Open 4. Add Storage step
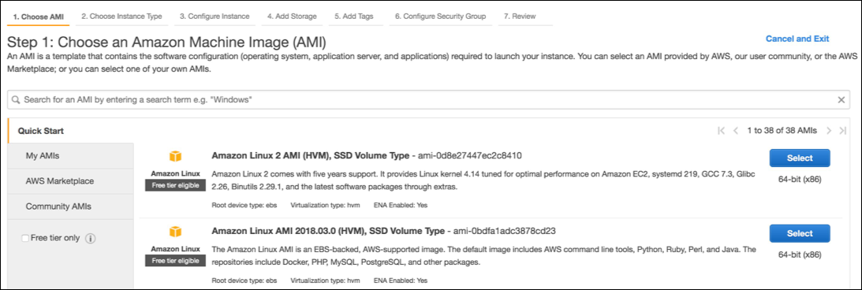862x290 pixels. pyautogui.click(x=292, y=17)
